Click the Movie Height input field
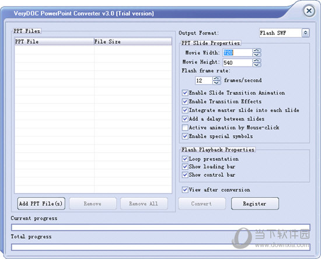321x259 pixels. (238, 62)
